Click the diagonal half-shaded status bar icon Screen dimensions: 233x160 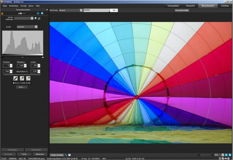[x=223, y=158]
